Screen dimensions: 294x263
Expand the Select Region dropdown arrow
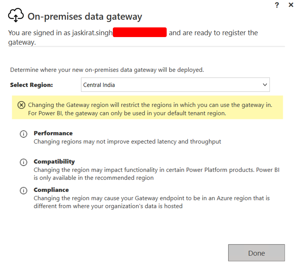click(265, 85)
